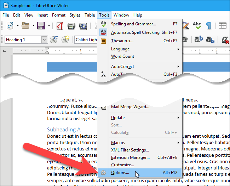Choose Thesaurus from Tools menu
The image size is (230, 186).
point(140,41)
